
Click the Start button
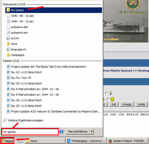pos(7,141)
